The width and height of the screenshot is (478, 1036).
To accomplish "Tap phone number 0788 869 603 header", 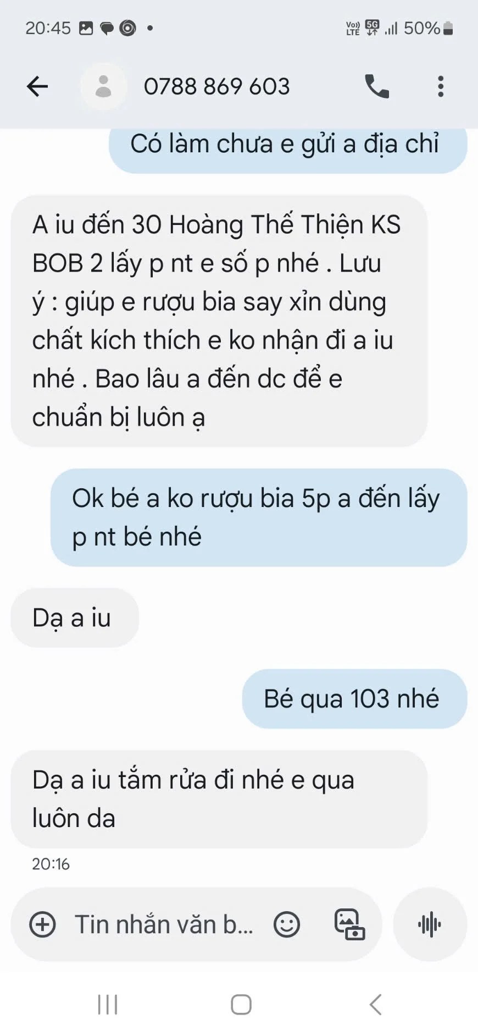I will [x=216, y=86].
